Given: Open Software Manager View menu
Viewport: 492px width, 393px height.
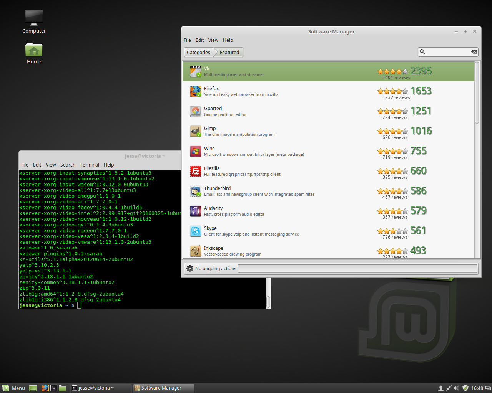Looking at the screenshot, I should [x=213, y=40].
